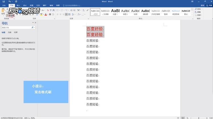Click the Redo icon in the title bar

16,1
